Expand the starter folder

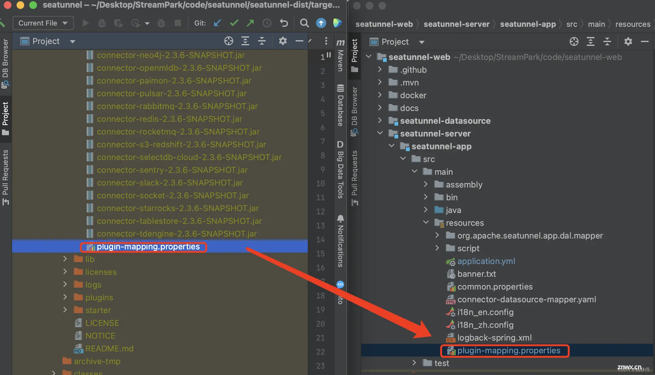click(x=65, y=310)
